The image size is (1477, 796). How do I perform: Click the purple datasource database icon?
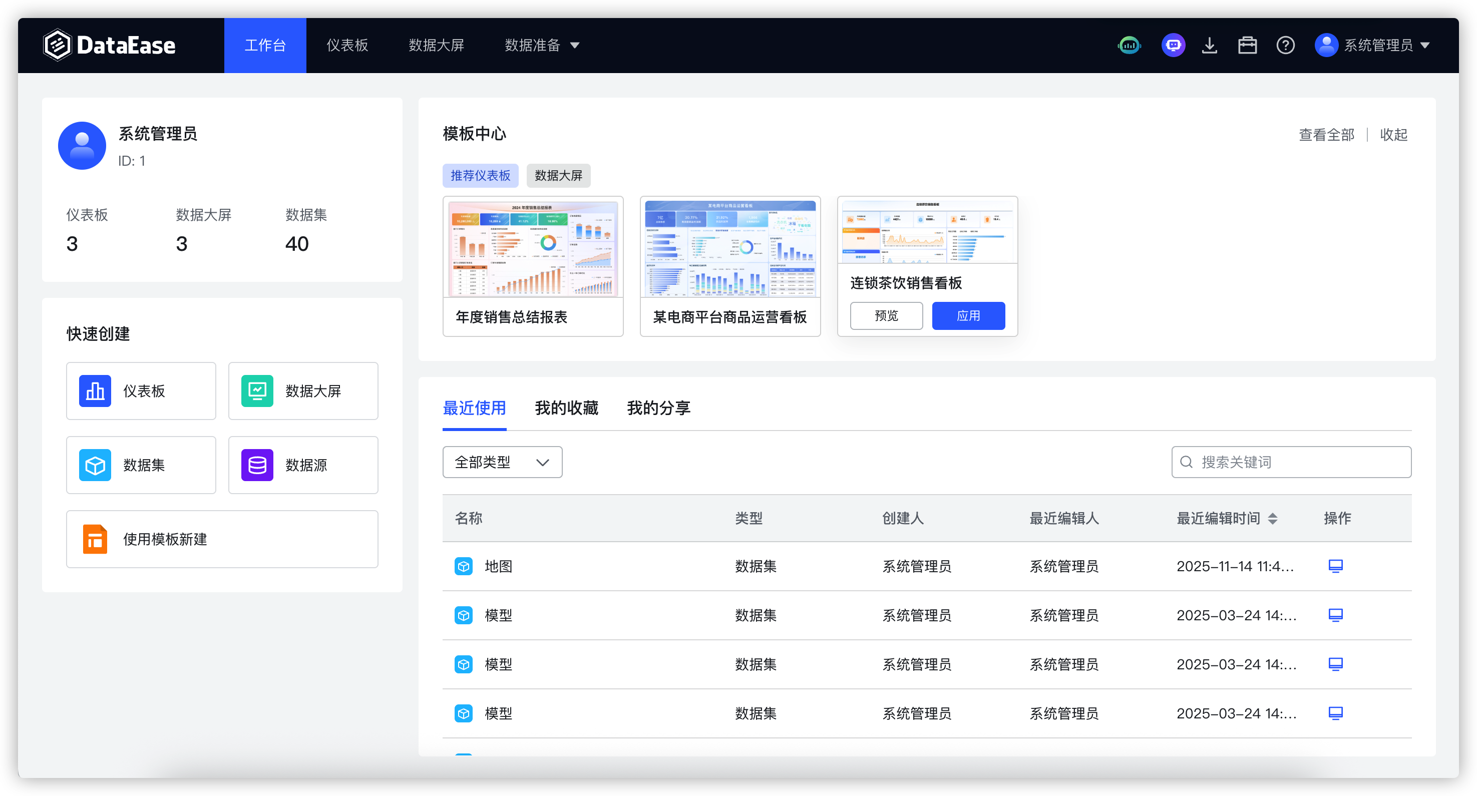pos(257,465)
